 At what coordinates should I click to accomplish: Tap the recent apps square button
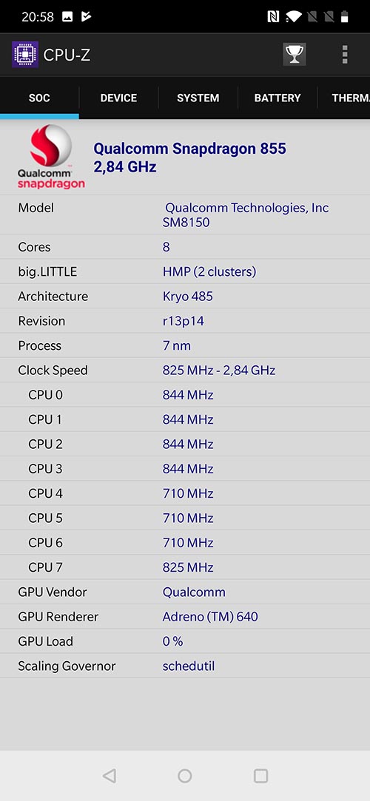click(260, 776)
